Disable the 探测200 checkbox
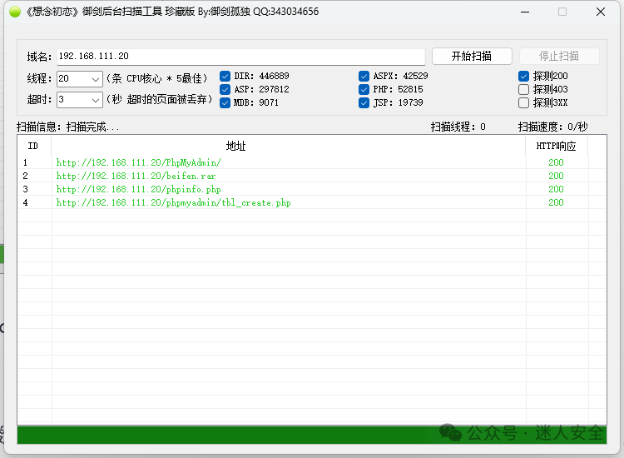624x458 pixels. (523, 76)
